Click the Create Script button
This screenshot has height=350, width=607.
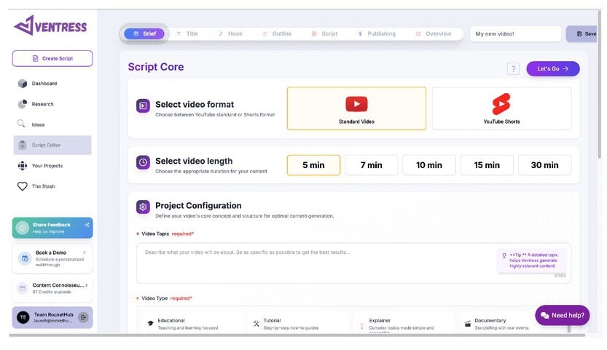coord(52,58)
